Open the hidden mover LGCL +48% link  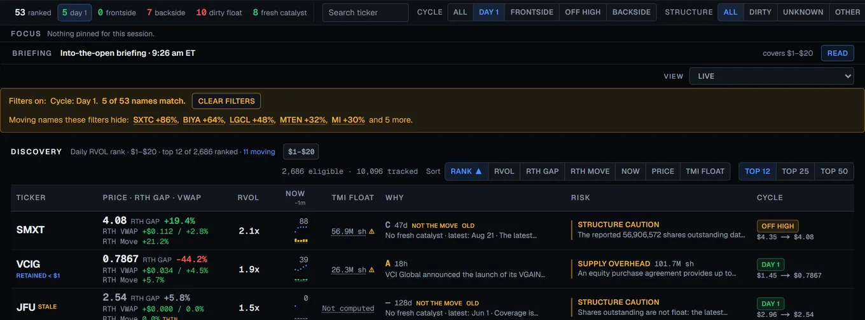252,120
